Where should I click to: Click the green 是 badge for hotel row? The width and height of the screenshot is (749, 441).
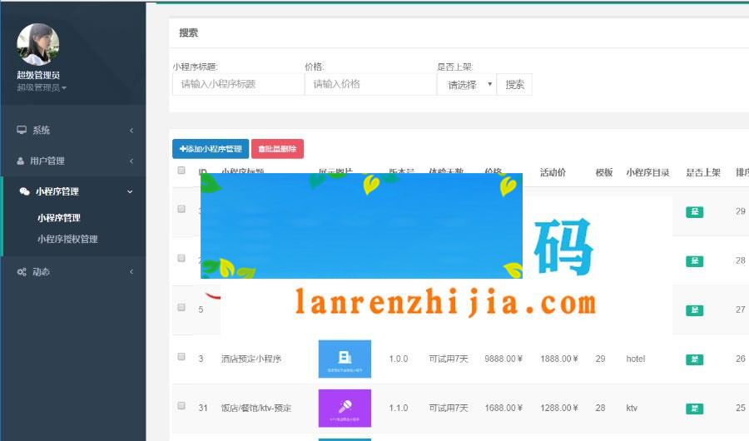(x=694, y=359)
